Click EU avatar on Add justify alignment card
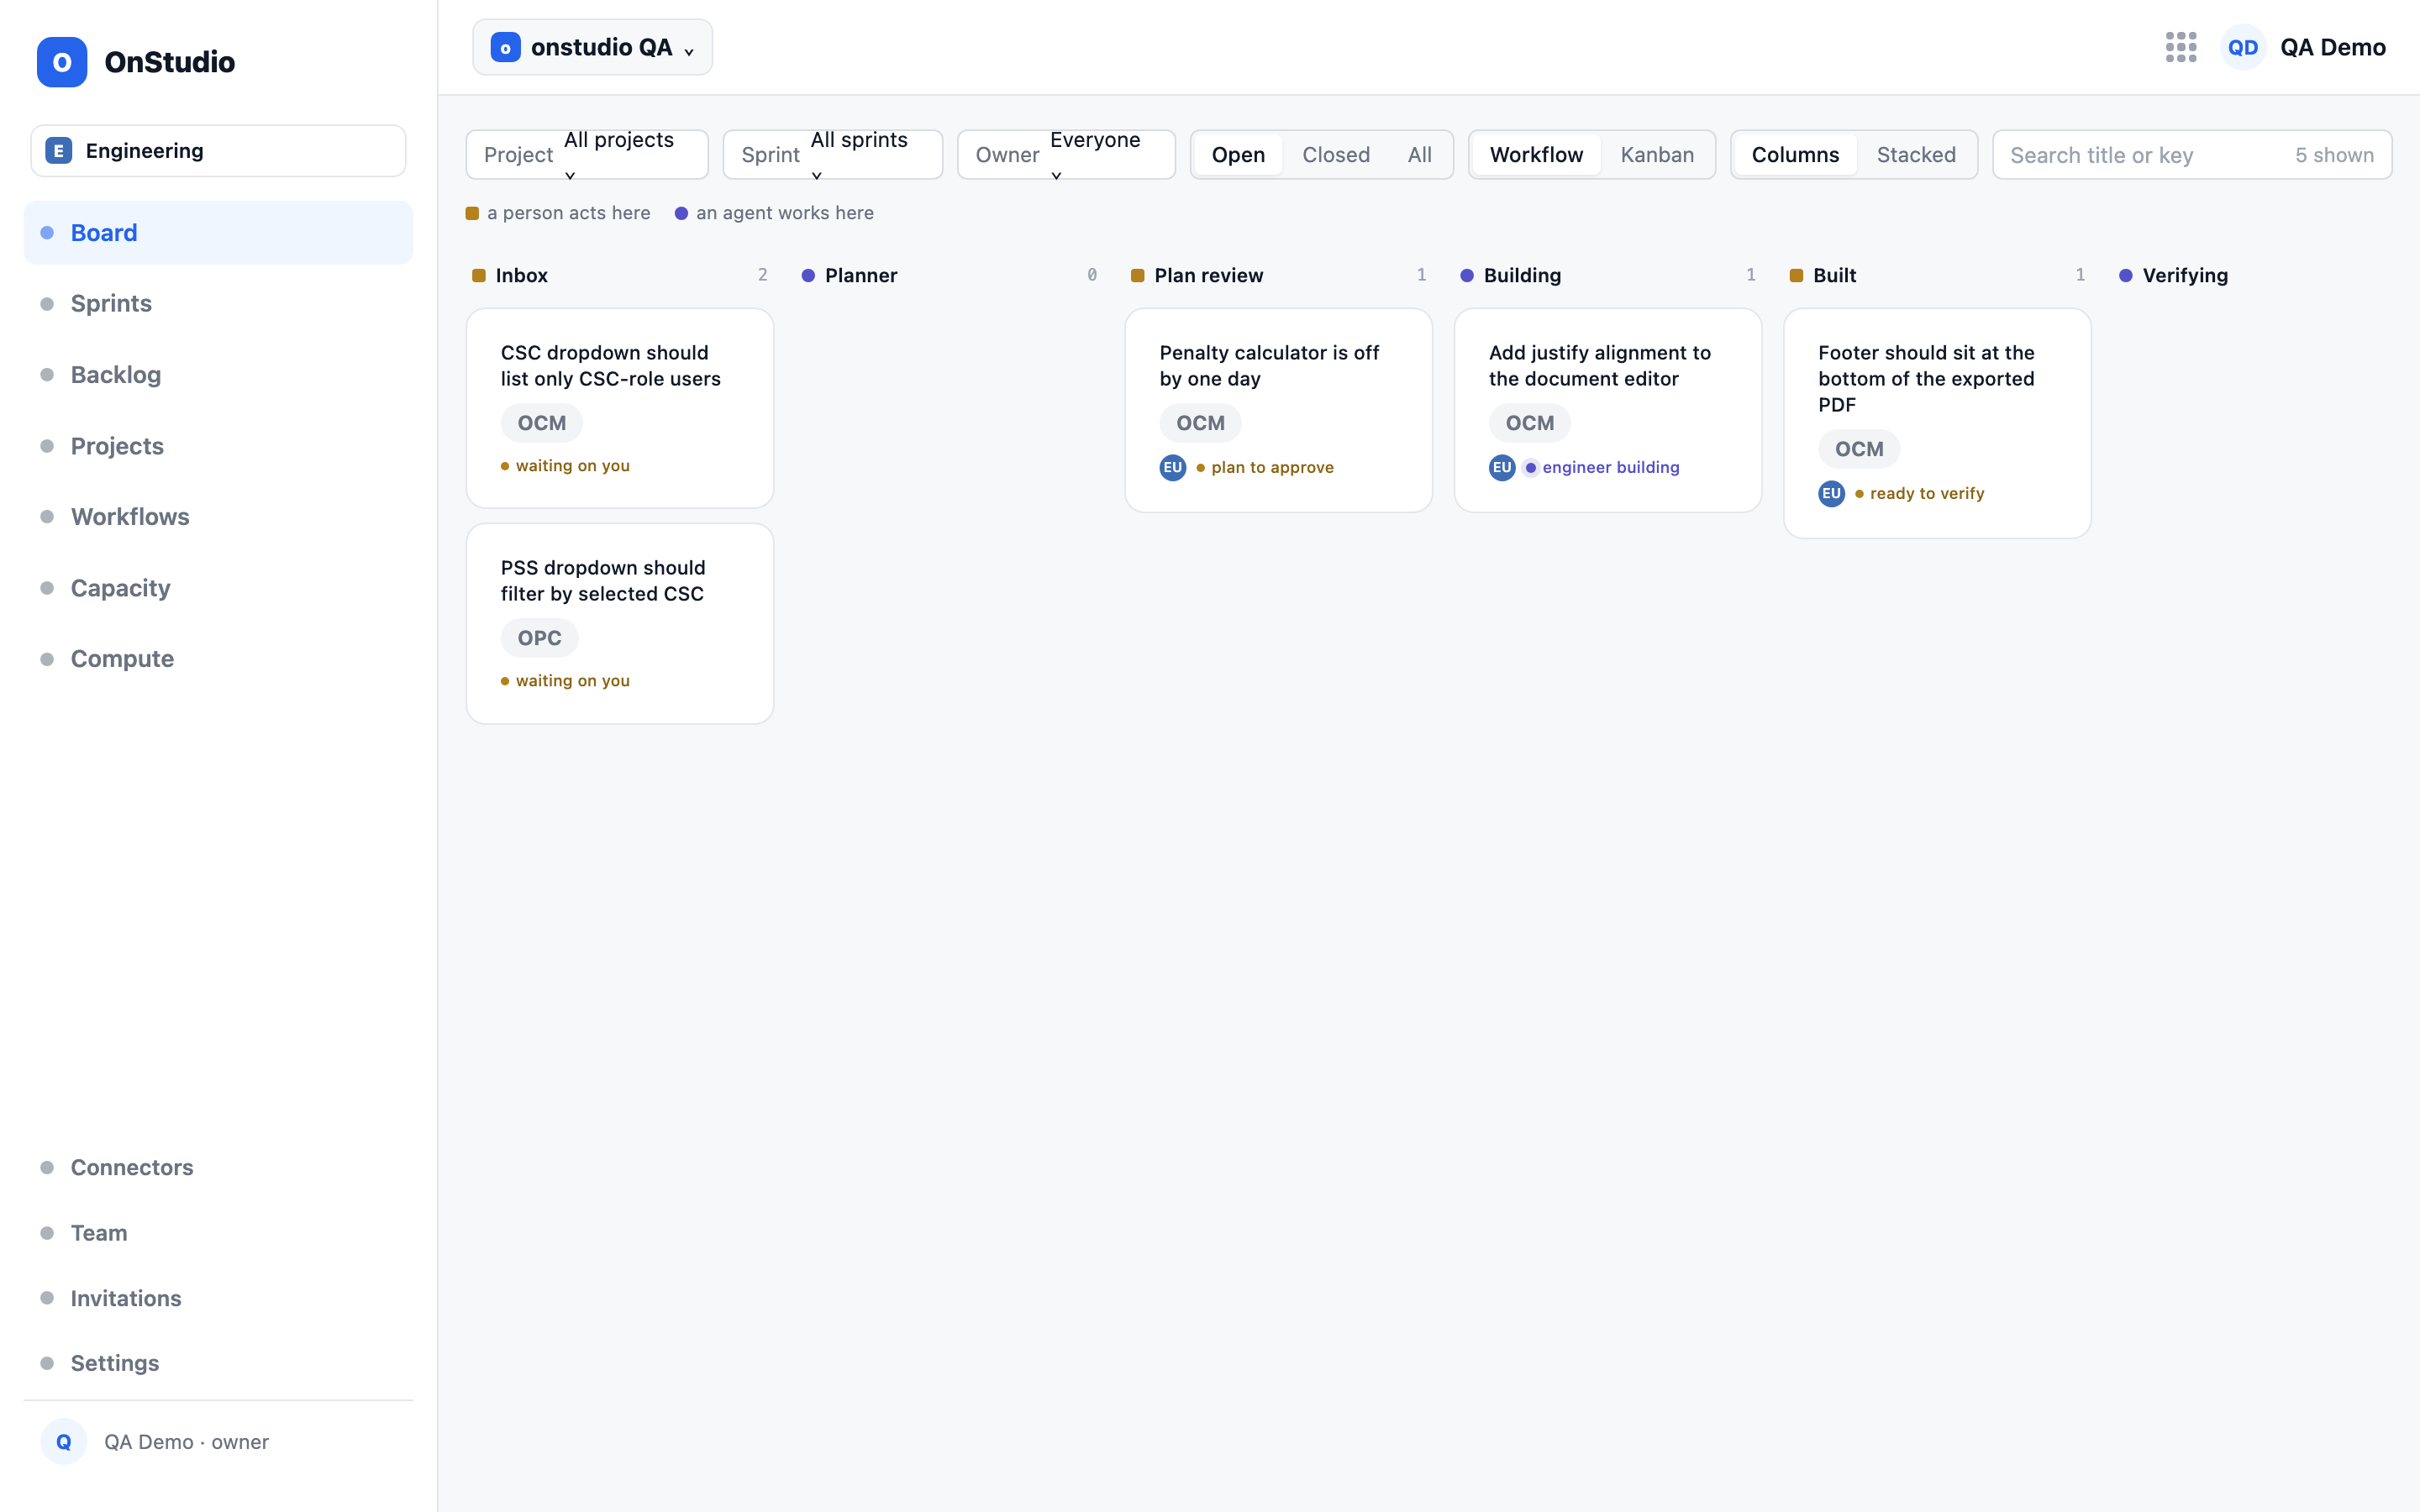Image resolution: width=2420 pixels, height=1512 pixels. coord(1502,467)
